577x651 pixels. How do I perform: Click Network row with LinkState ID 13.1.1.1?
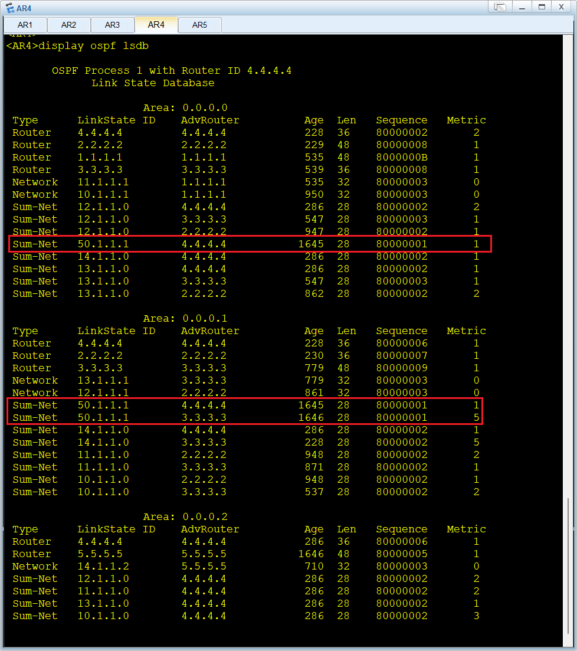(x=246, y=380)
